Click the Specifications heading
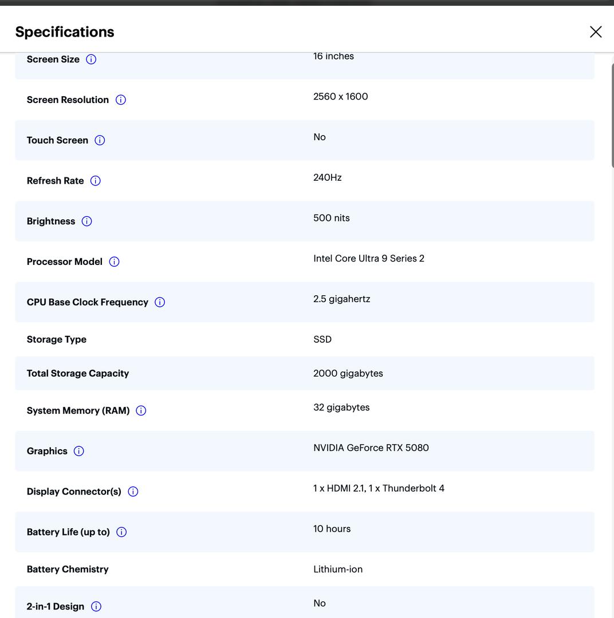 pos(65,32)
